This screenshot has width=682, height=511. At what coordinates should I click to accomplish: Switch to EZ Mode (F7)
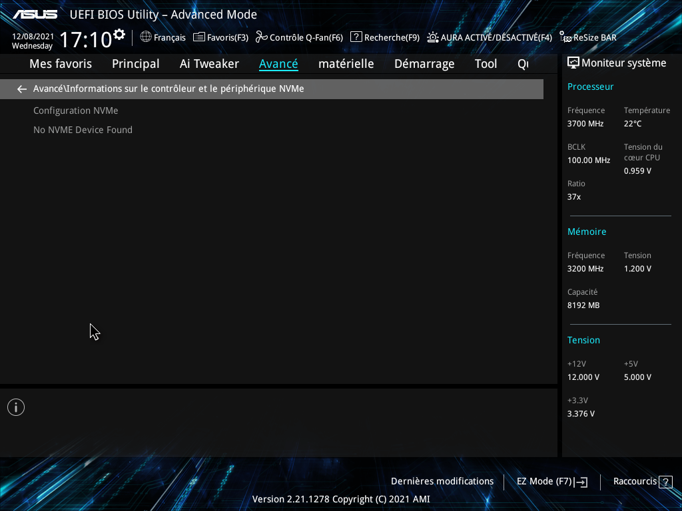click(x=544, y=482)
